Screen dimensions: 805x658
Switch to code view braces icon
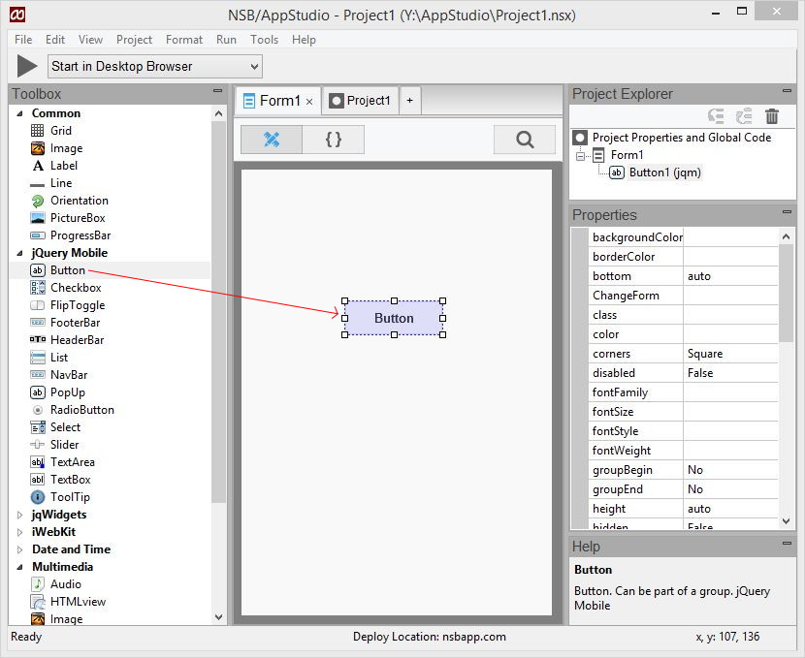click(x=334, y=140)
